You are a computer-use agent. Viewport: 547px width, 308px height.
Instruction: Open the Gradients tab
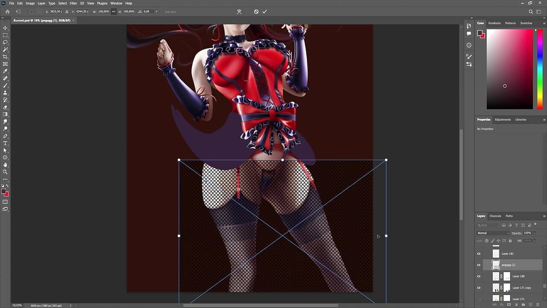point(494,23)
